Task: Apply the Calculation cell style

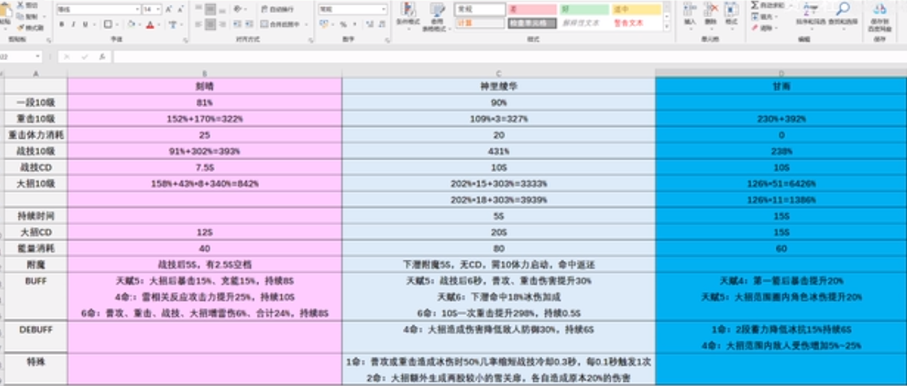Action: (479, 23)
